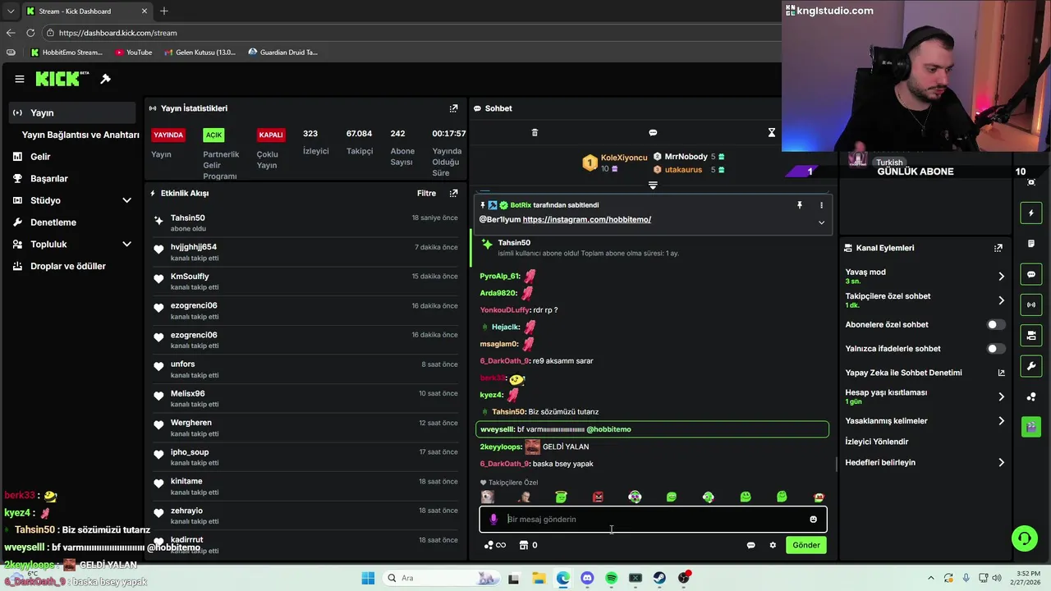Reload the browser page

point(30,33)
